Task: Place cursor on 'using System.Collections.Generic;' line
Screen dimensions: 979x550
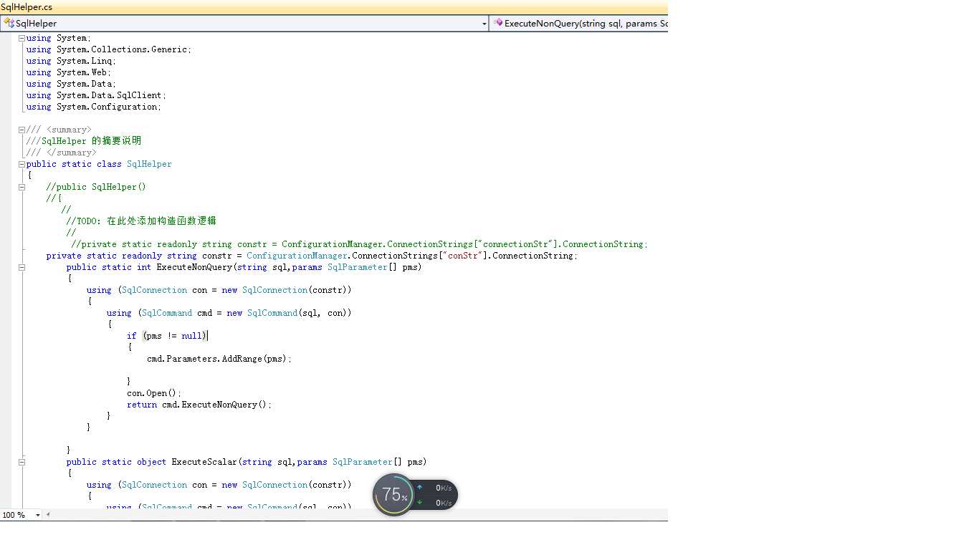Action: 109,49
